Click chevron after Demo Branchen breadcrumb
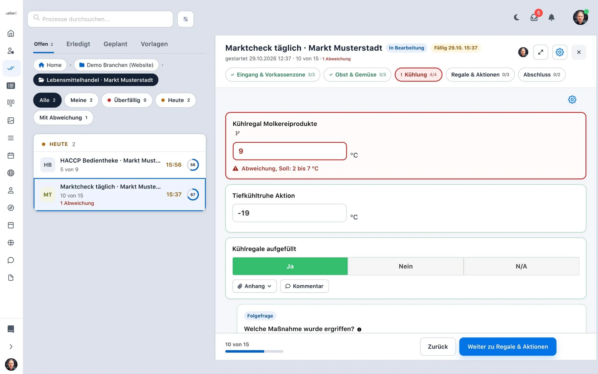Viewport: 598px width, 374px height. pyautogui.click(x=162, y=65)
